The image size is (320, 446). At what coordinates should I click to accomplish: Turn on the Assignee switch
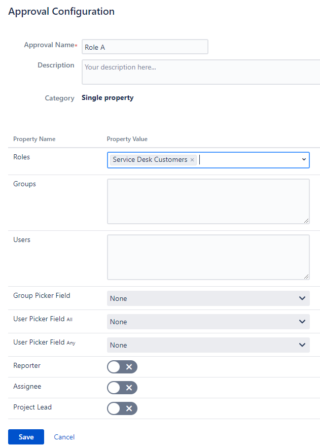click(122, 388)
